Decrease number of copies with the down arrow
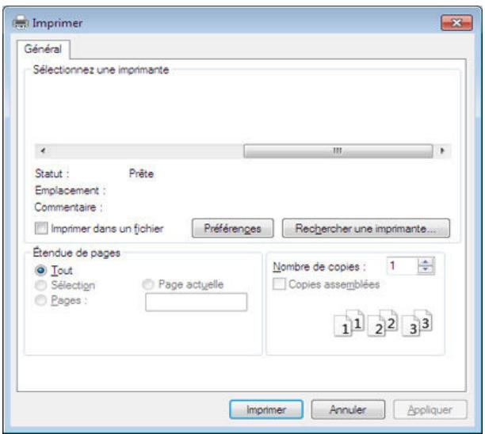This screenshot has width=485, height=434. point(426,270)
